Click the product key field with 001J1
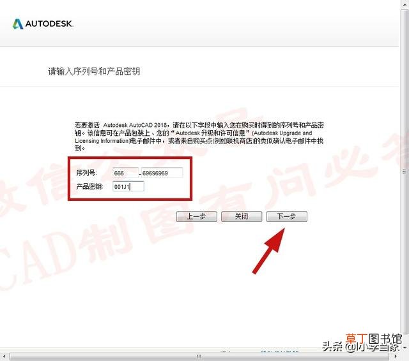Screen dimensions: 409x361 [x=128, y=187]
